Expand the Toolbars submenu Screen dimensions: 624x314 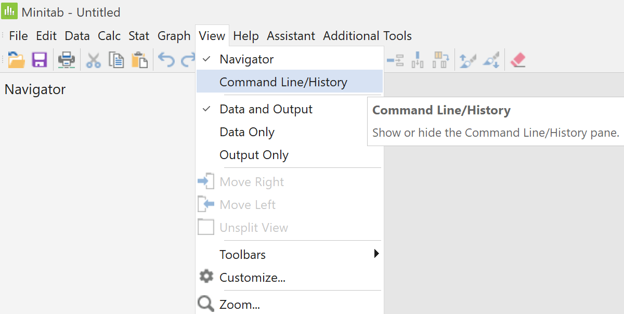pos(290,255)
